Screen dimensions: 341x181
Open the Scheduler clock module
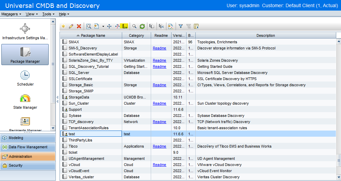tap(25, 78)
